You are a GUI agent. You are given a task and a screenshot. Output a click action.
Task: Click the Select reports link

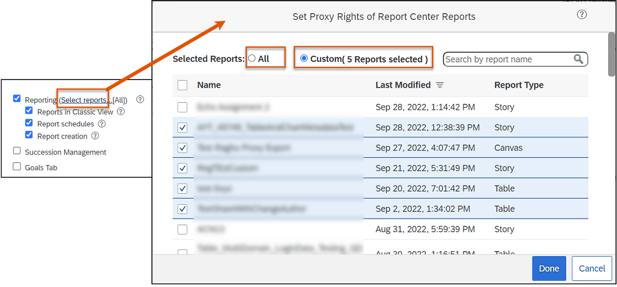(x=84, y=100)
